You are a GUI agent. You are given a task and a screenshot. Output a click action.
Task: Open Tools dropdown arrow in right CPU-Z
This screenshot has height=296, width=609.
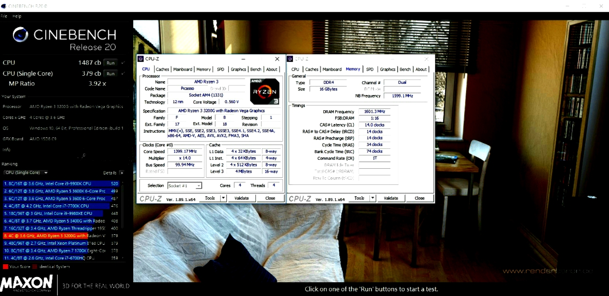(373, 198)
